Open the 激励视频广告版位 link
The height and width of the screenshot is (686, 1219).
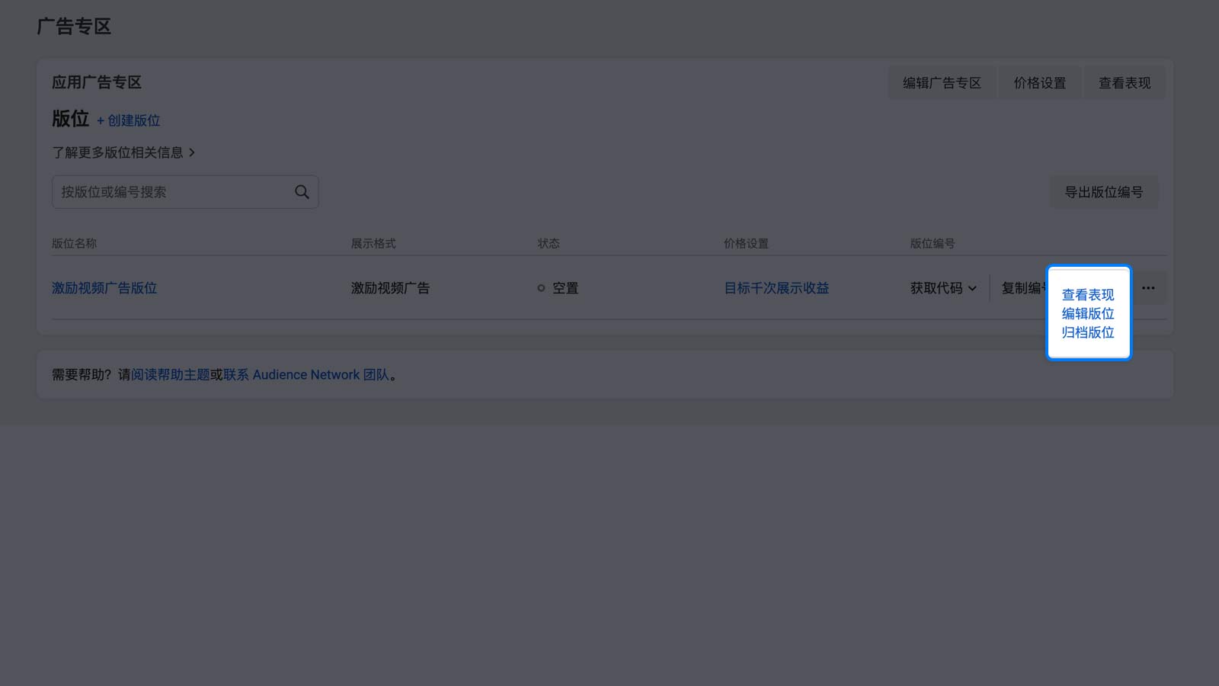tap(104, 288)
